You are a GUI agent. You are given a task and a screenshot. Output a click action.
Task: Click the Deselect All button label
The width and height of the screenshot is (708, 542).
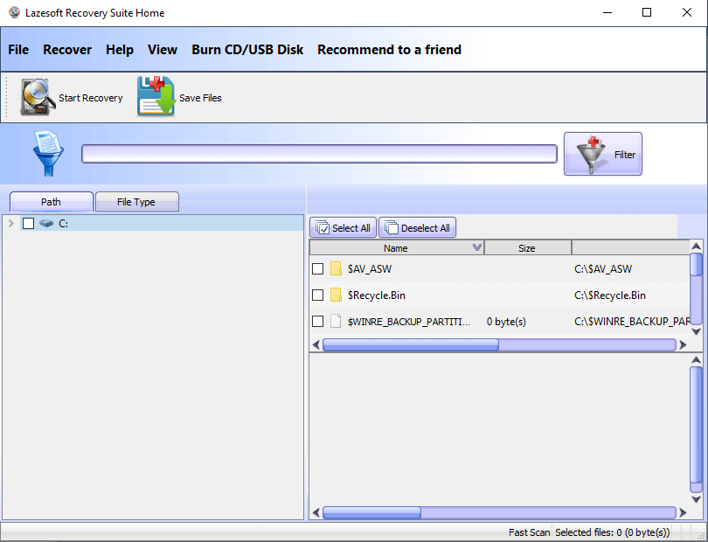(x=426, y=228)
